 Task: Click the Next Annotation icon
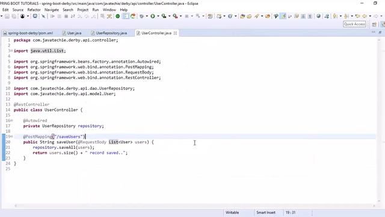[x=334, y=16]
